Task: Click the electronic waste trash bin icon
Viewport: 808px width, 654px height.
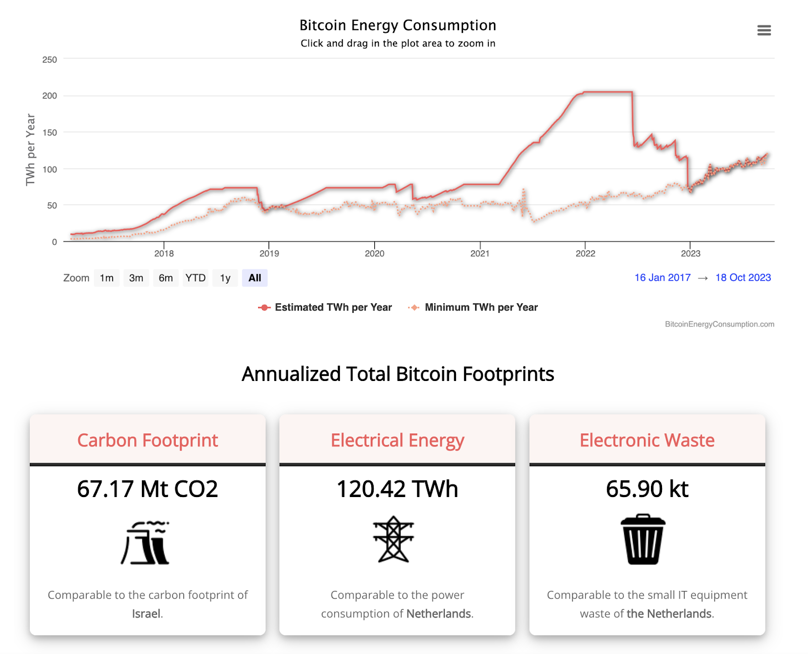Action: [x=643, y=539]
